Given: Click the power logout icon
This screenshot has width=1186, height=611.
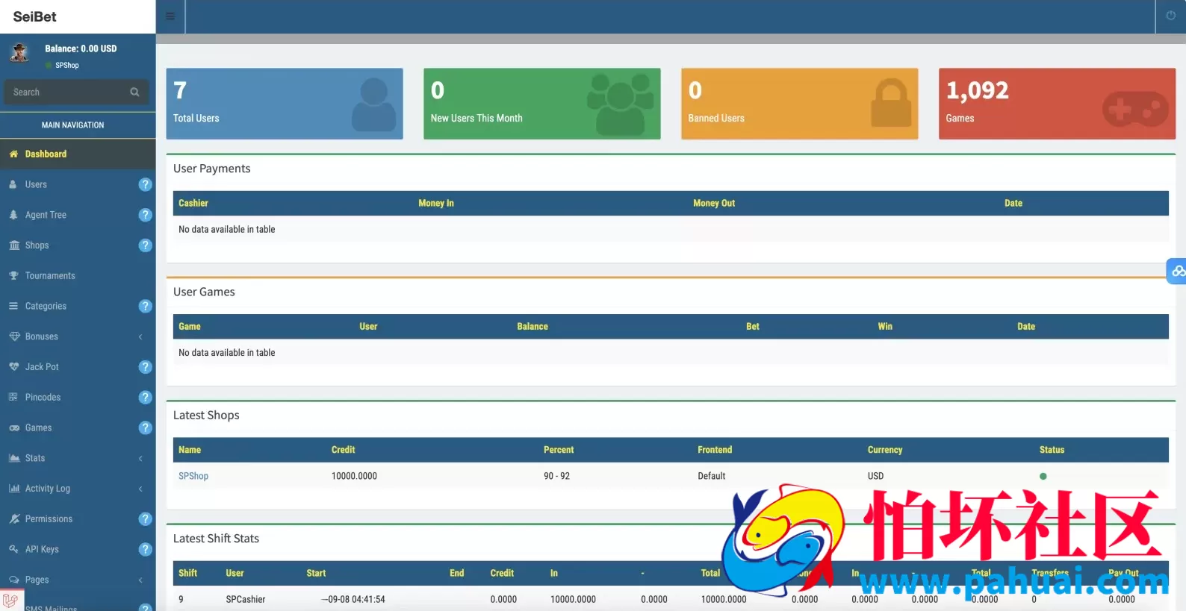Looking at the screenshot, I should 1170,16.
